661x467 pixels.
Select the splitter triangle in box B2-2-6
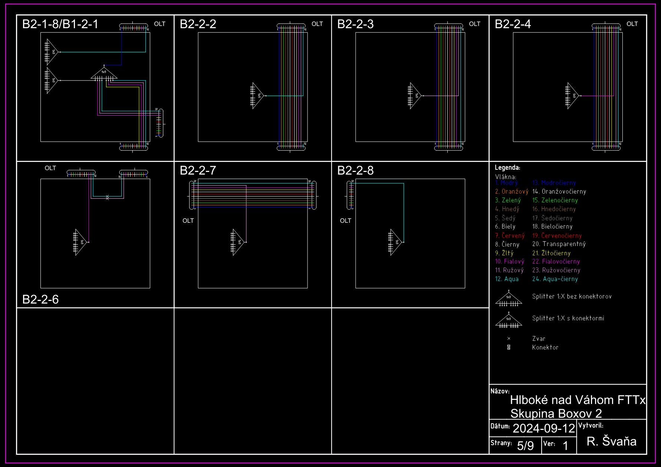click(x=80, y=242)
